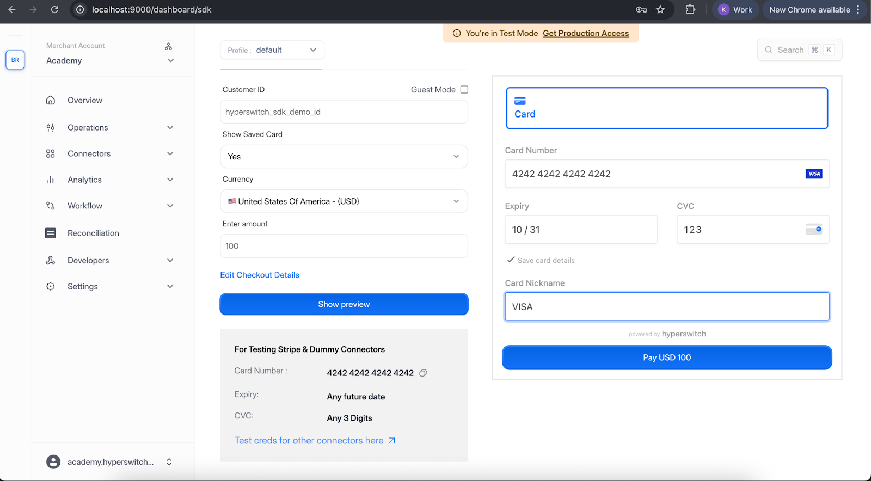Enable the Guest Mode checkbox
This screenshot has height=481, width=871.
click(x=464, y=90)
